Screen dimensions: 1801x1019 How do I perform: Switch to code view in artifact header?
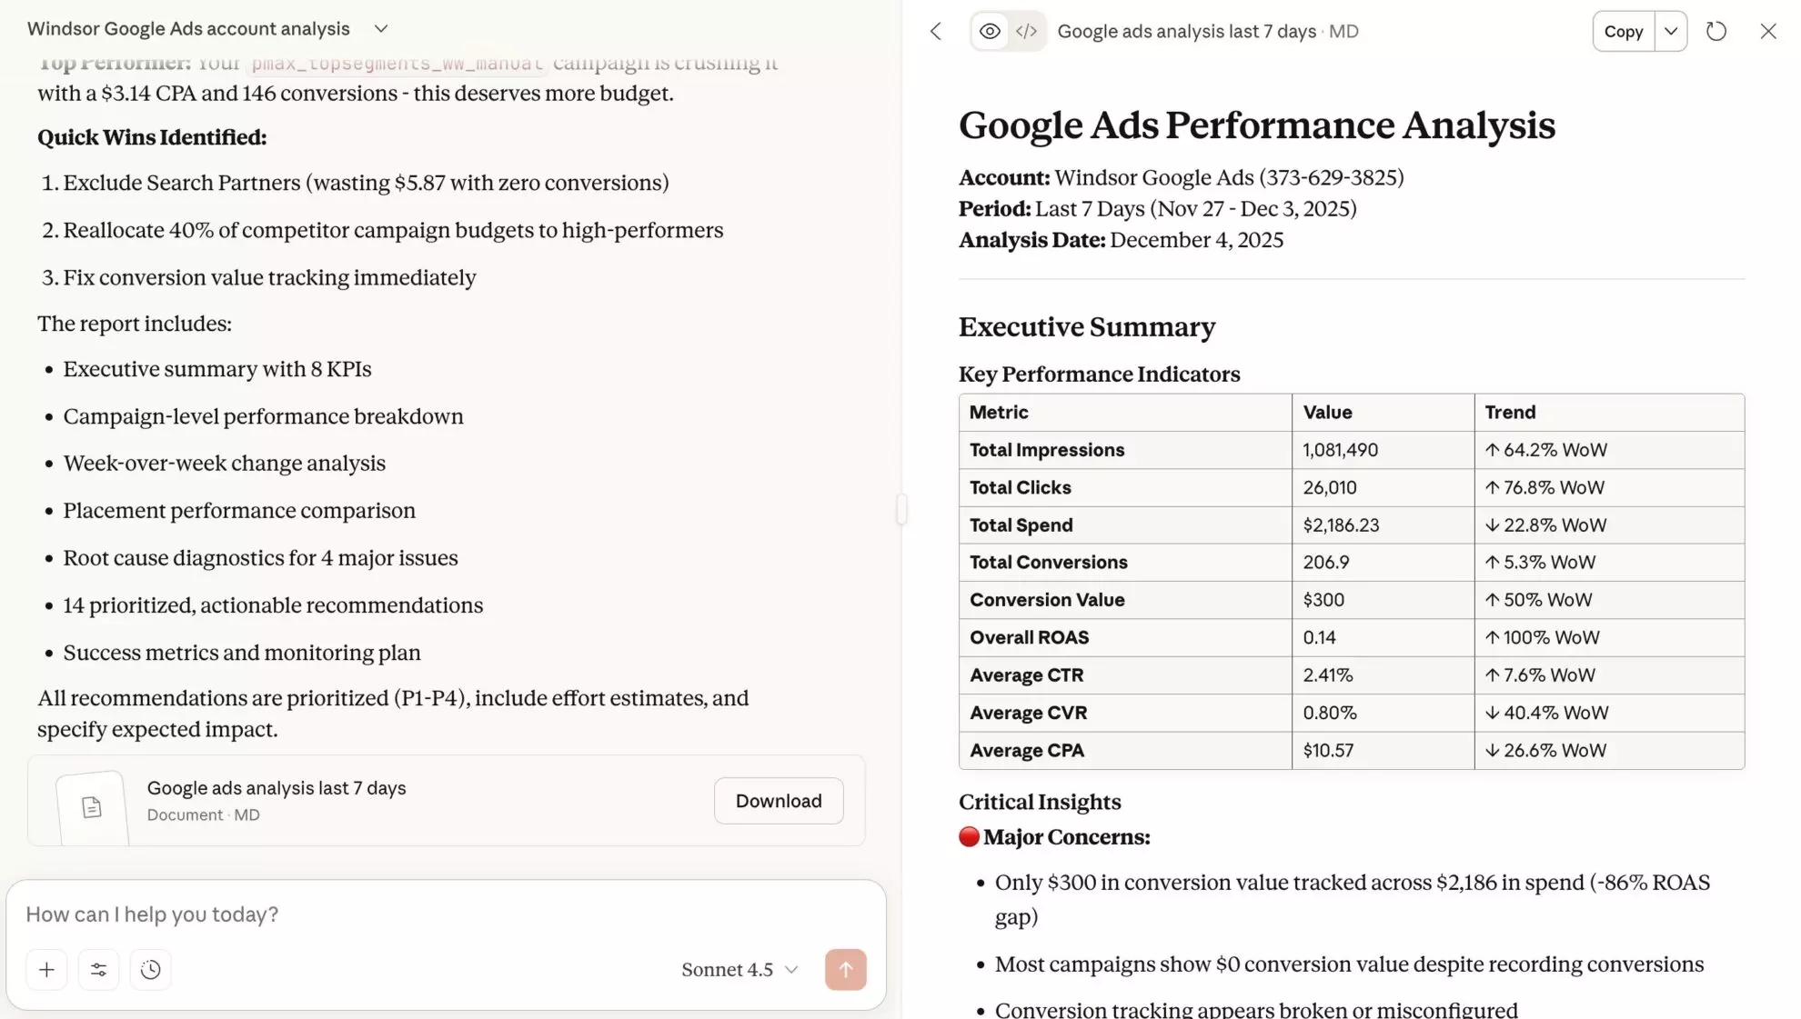coord(1026,30)
